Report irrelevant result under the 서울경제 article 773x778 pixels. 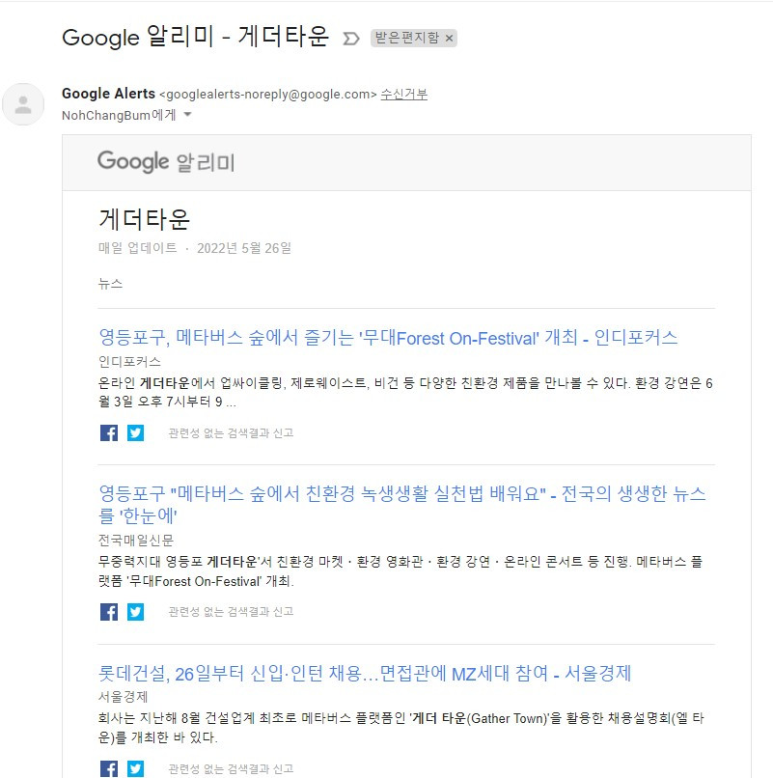click(230, 769)
